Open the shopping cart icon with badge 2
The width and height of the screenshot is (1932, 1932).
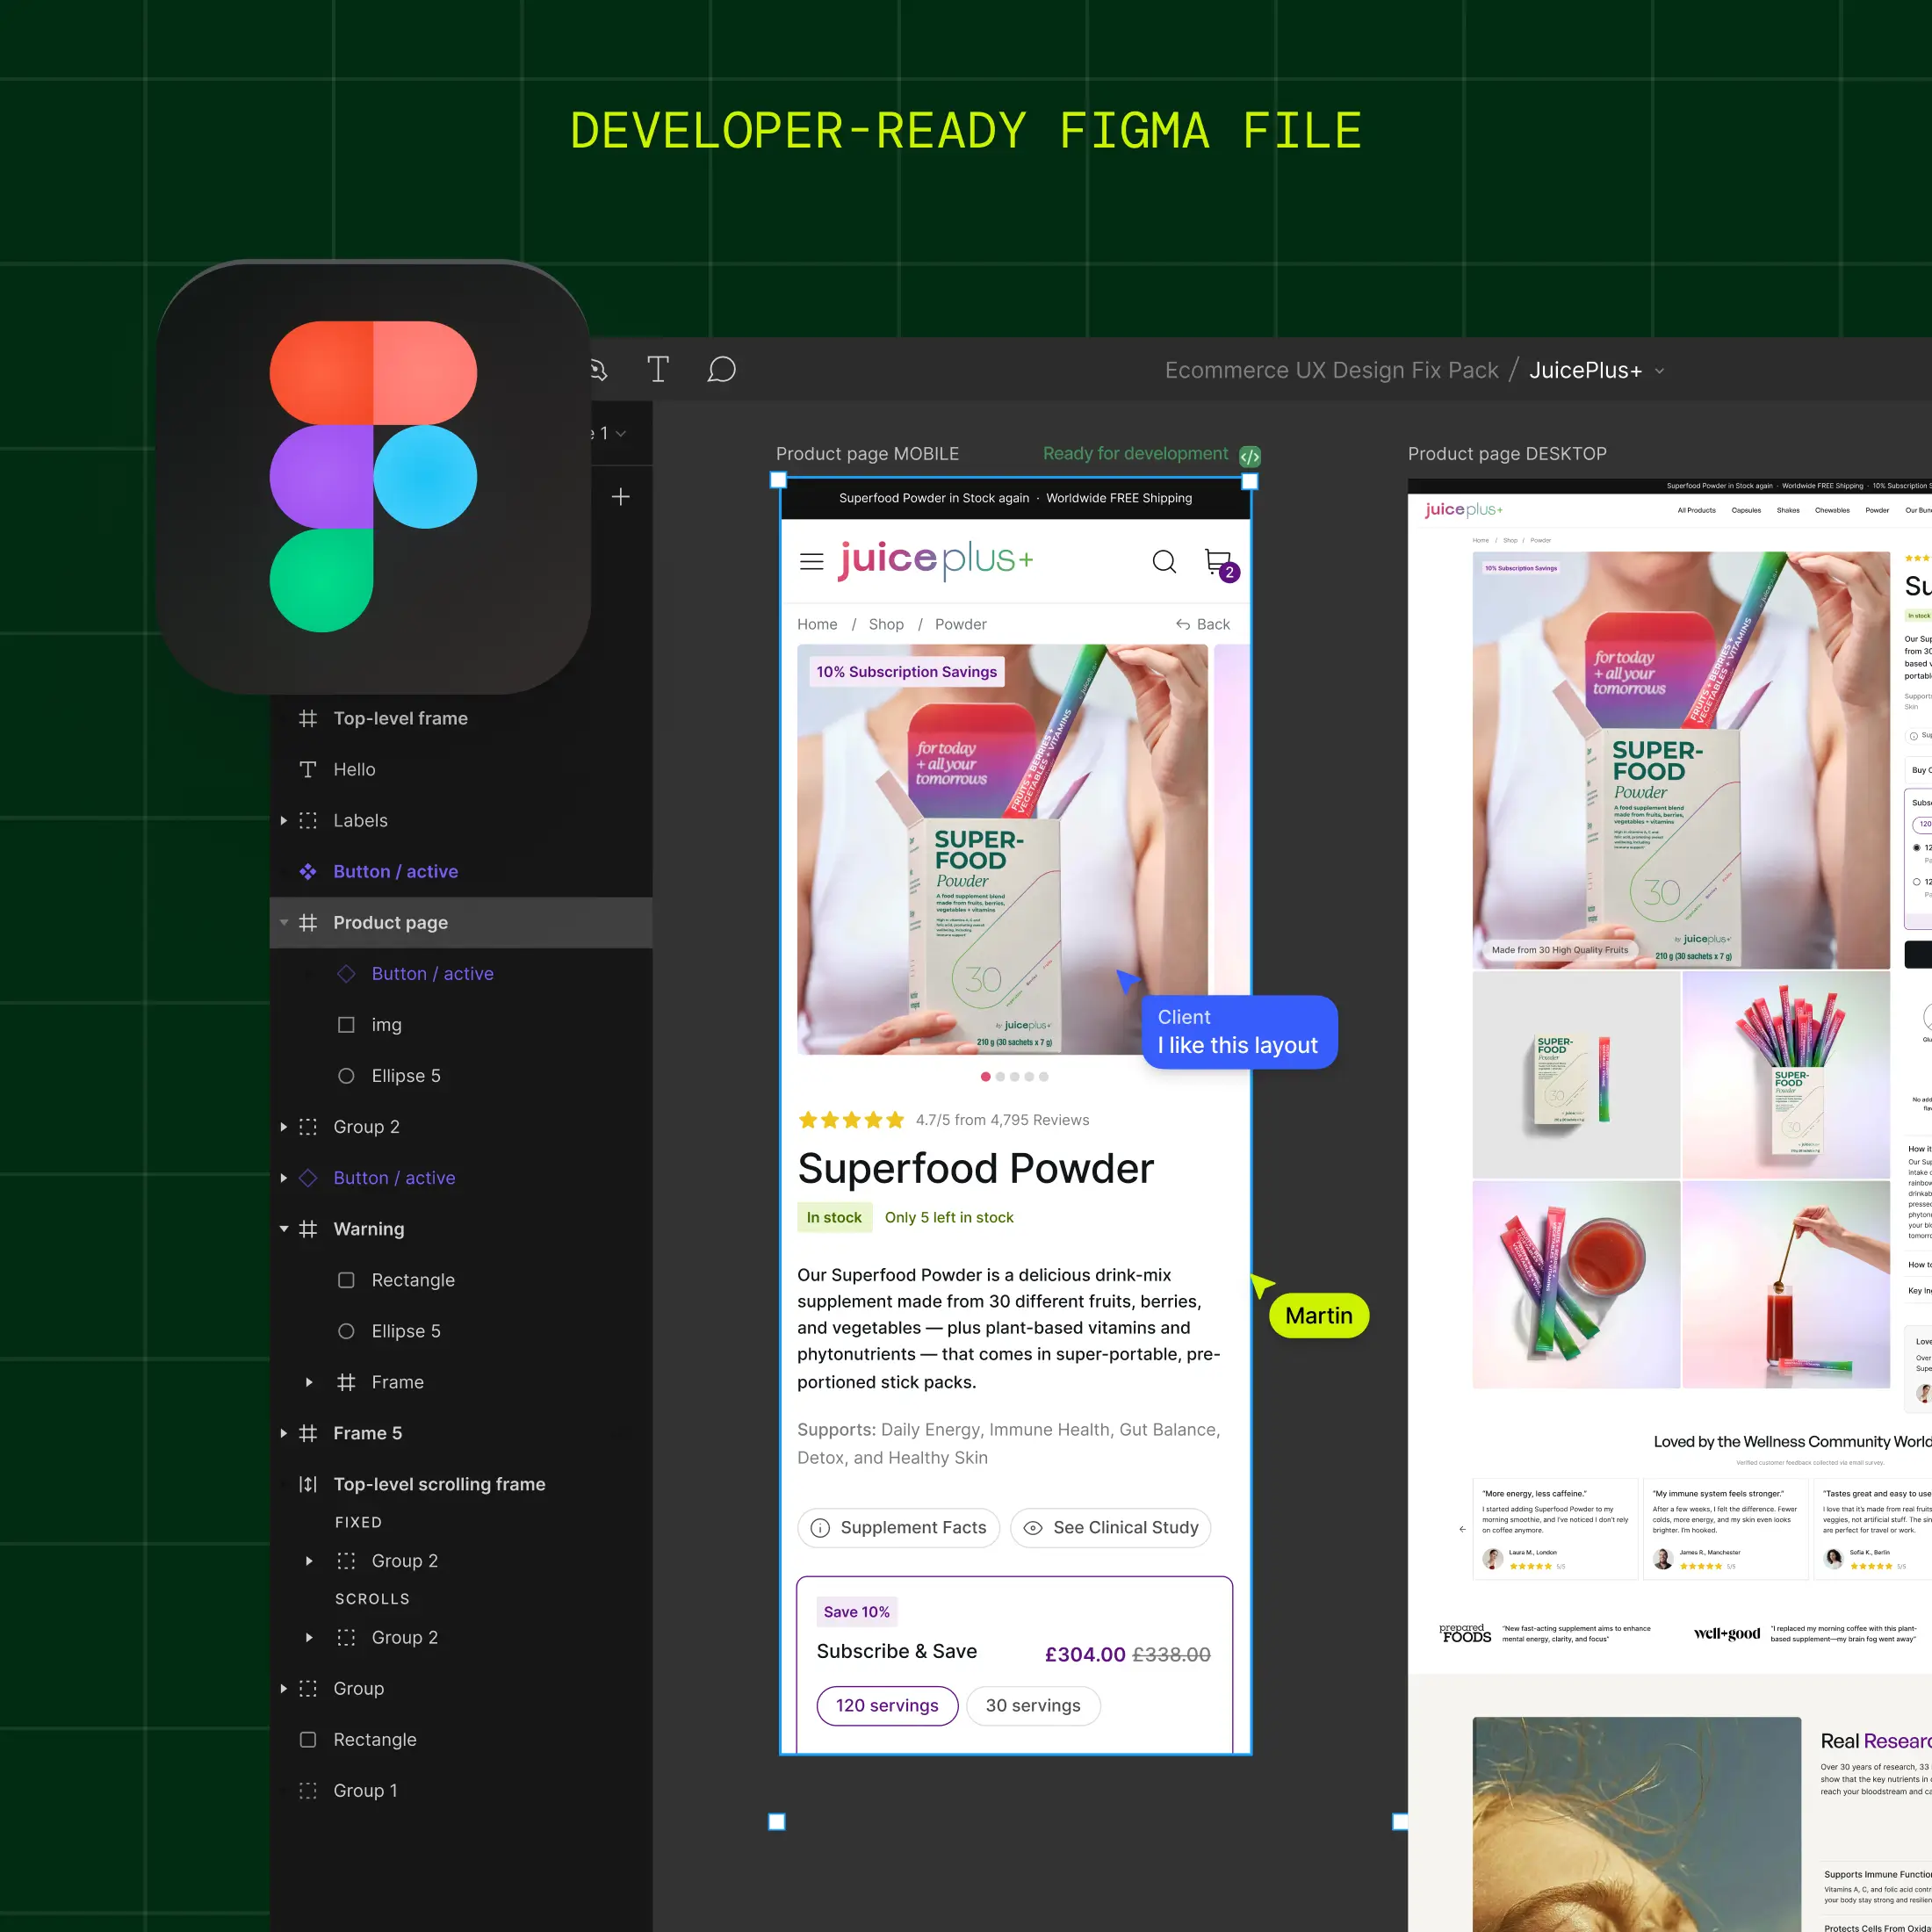click(x=1221, y=565)
